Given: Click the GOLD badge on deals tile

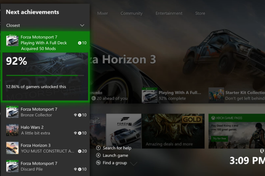Looking at the screenshot, I should [x=192, y=120].
